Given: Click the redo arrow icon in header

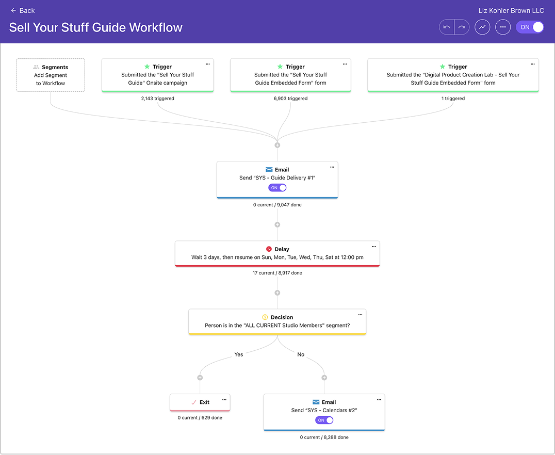Looking at the screenshot, I should pos(462,27).
